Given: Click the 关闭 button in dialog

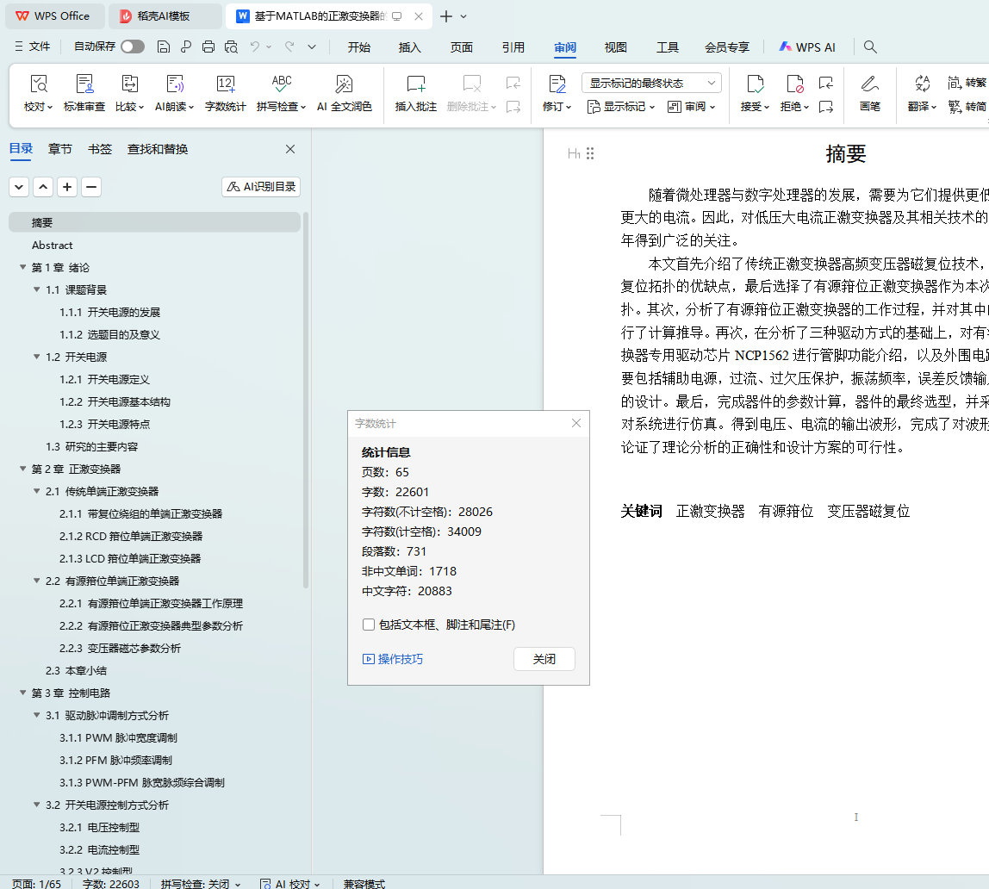Looking at the screenshot, I should (544, 659).
